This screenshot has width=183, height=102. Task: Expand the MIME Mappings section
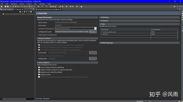100,43
